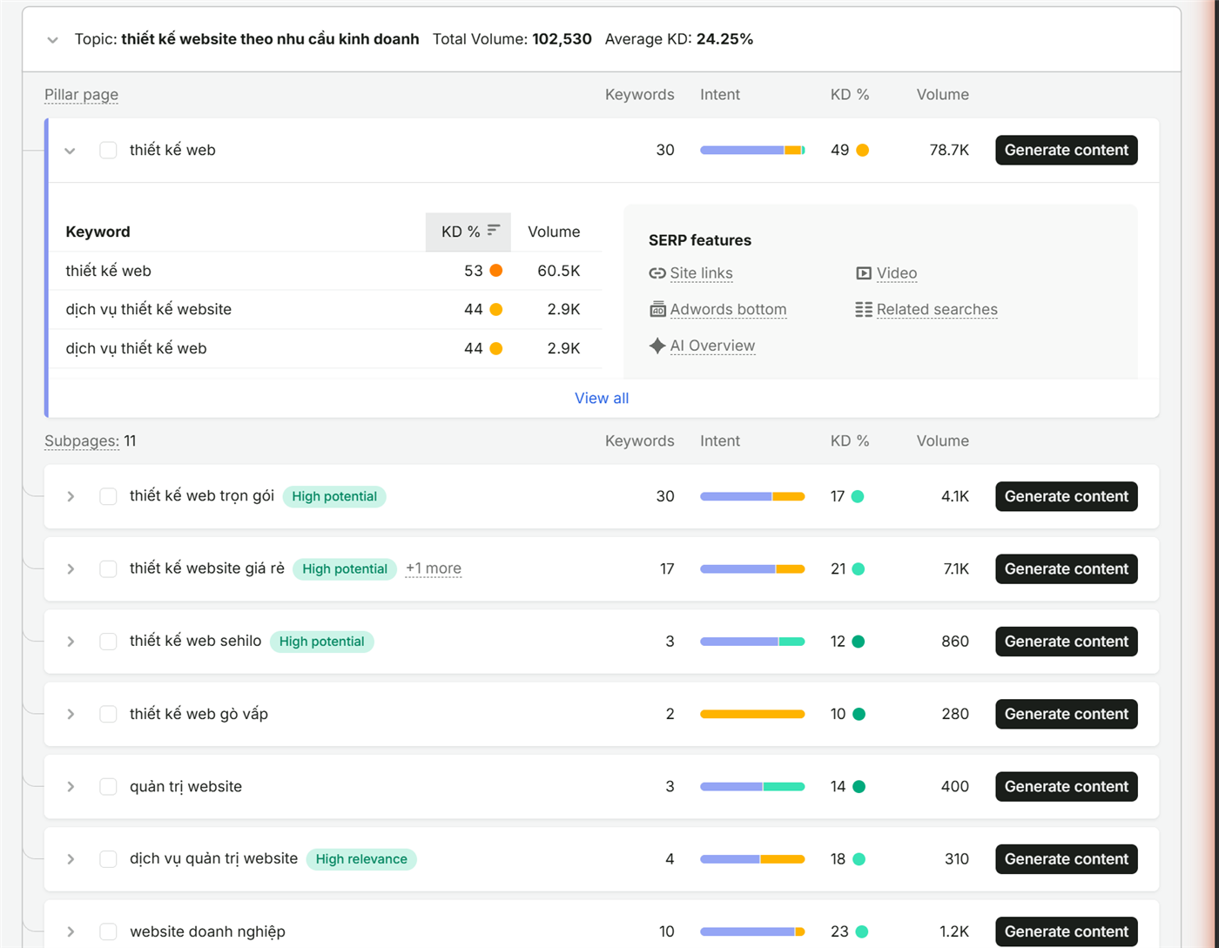
Task: Click the Pillar page label
Action: click(81, 95)
